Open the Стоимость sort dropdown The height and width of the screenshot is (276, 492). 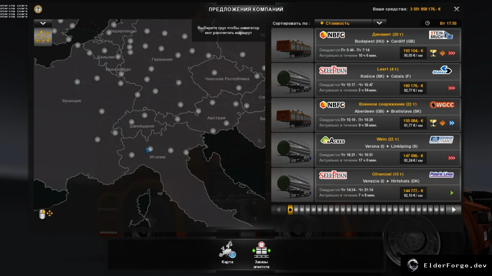[343, 23]
